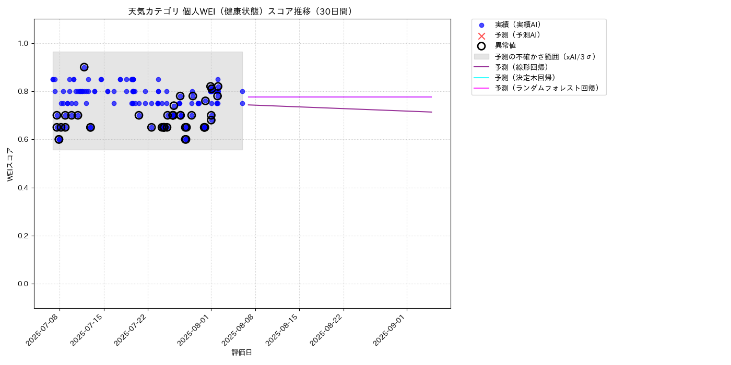Click the black circle icon for 異常値
731x365 pixels.
481,46
